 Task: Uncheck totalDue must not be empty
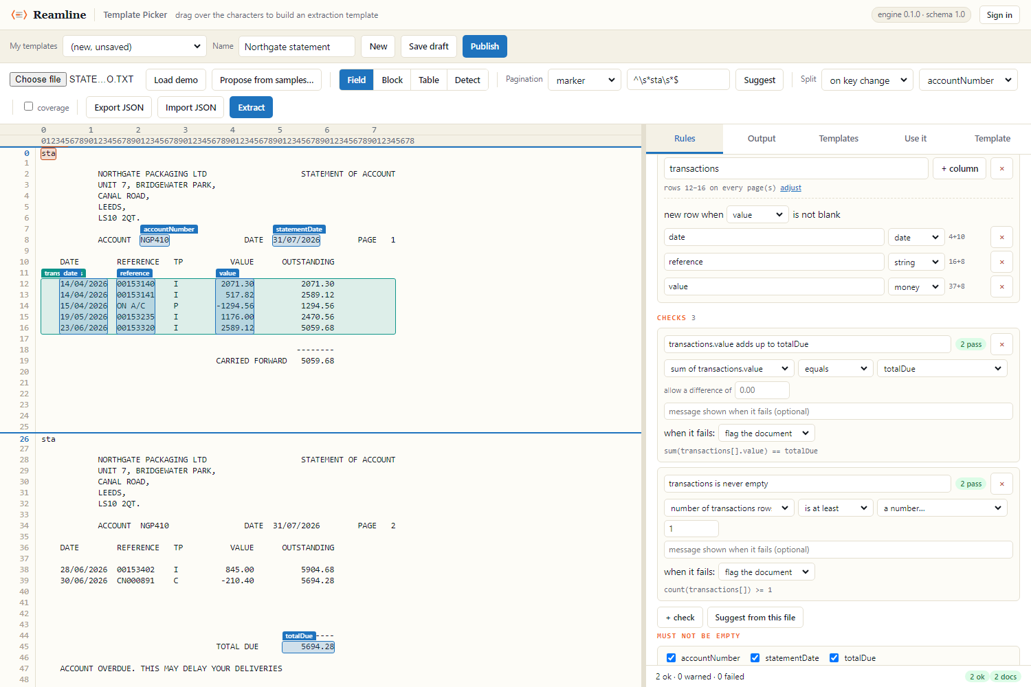(834, 657)
